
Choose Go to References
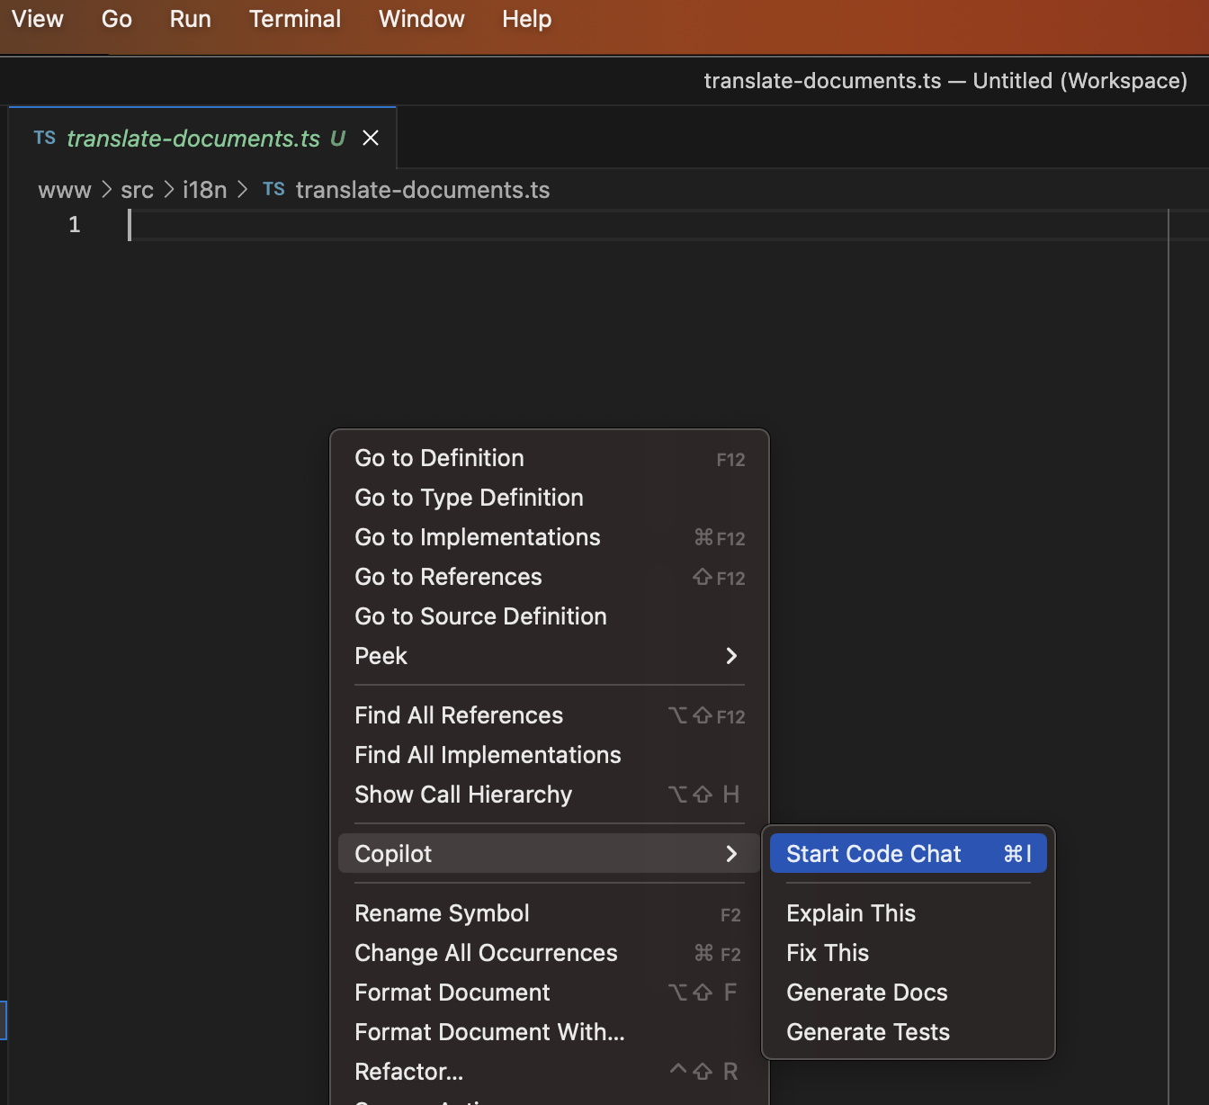[x=550, y=577]
